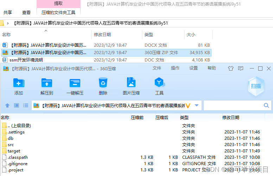Click the DOCX 文档 type cell

[x=155, y=45]
